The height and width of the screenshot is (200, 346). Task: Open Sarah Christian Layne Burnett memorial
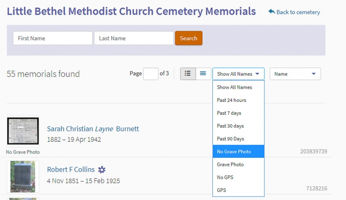[x=93, y=129]
